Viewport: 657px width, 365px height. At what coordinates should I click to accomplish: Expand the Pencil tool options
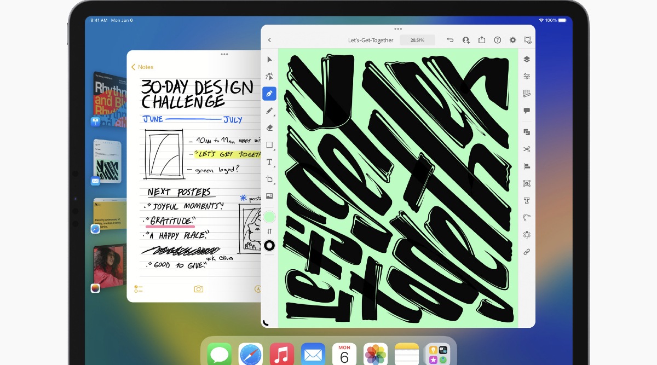(270, 111)
